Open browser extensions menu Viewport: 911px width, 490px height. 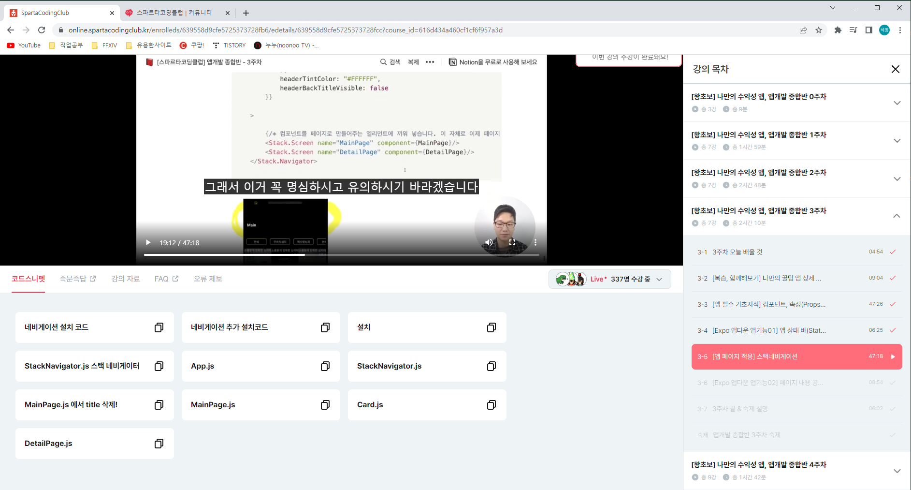[838, 30]
